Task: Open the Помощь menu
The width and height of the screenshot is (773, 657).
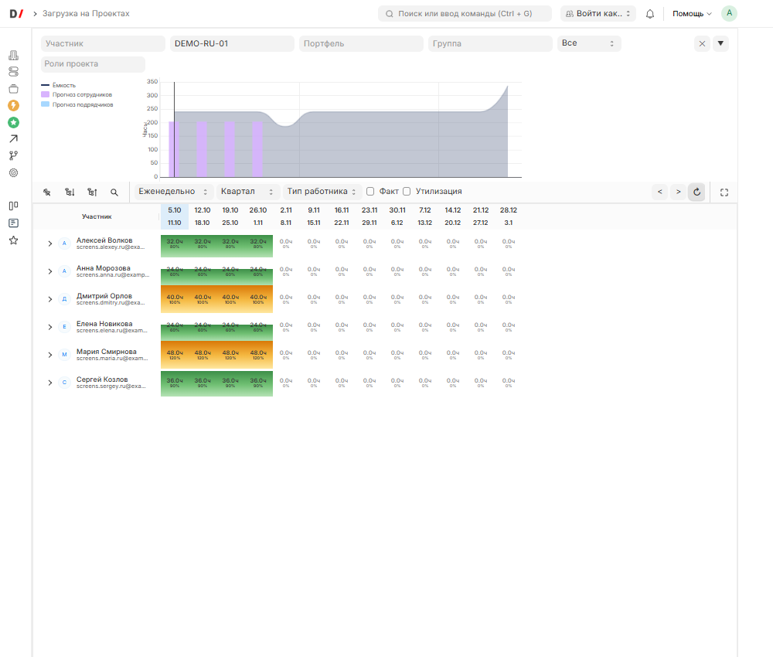Action: coord(692,14)
